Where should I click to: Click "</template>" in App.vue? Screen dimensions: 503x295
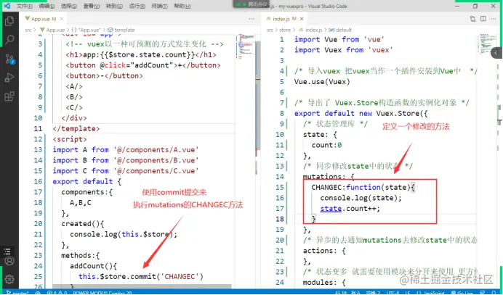coord(76,128)
